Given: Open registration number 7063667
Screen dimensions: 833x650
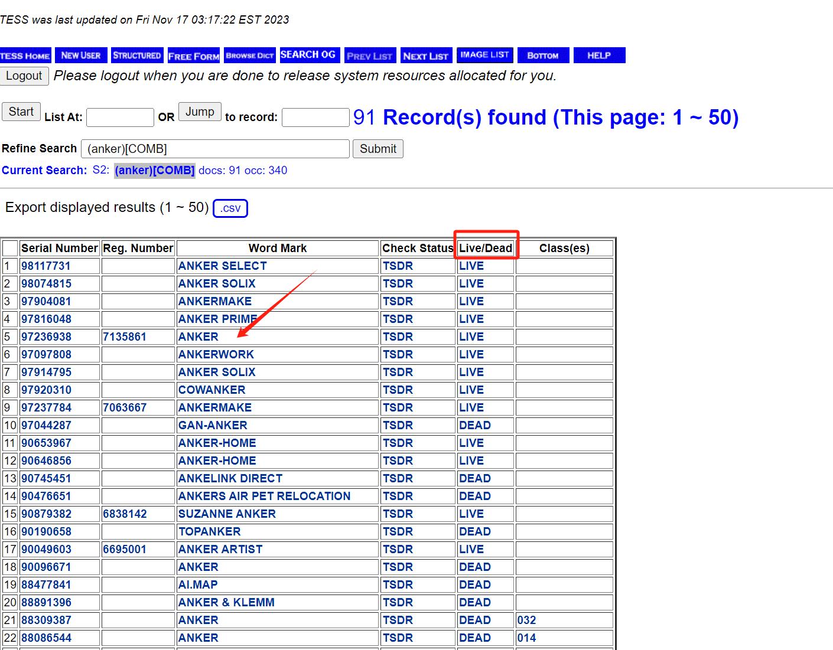Looking at the screenshot, I should 125,408.
